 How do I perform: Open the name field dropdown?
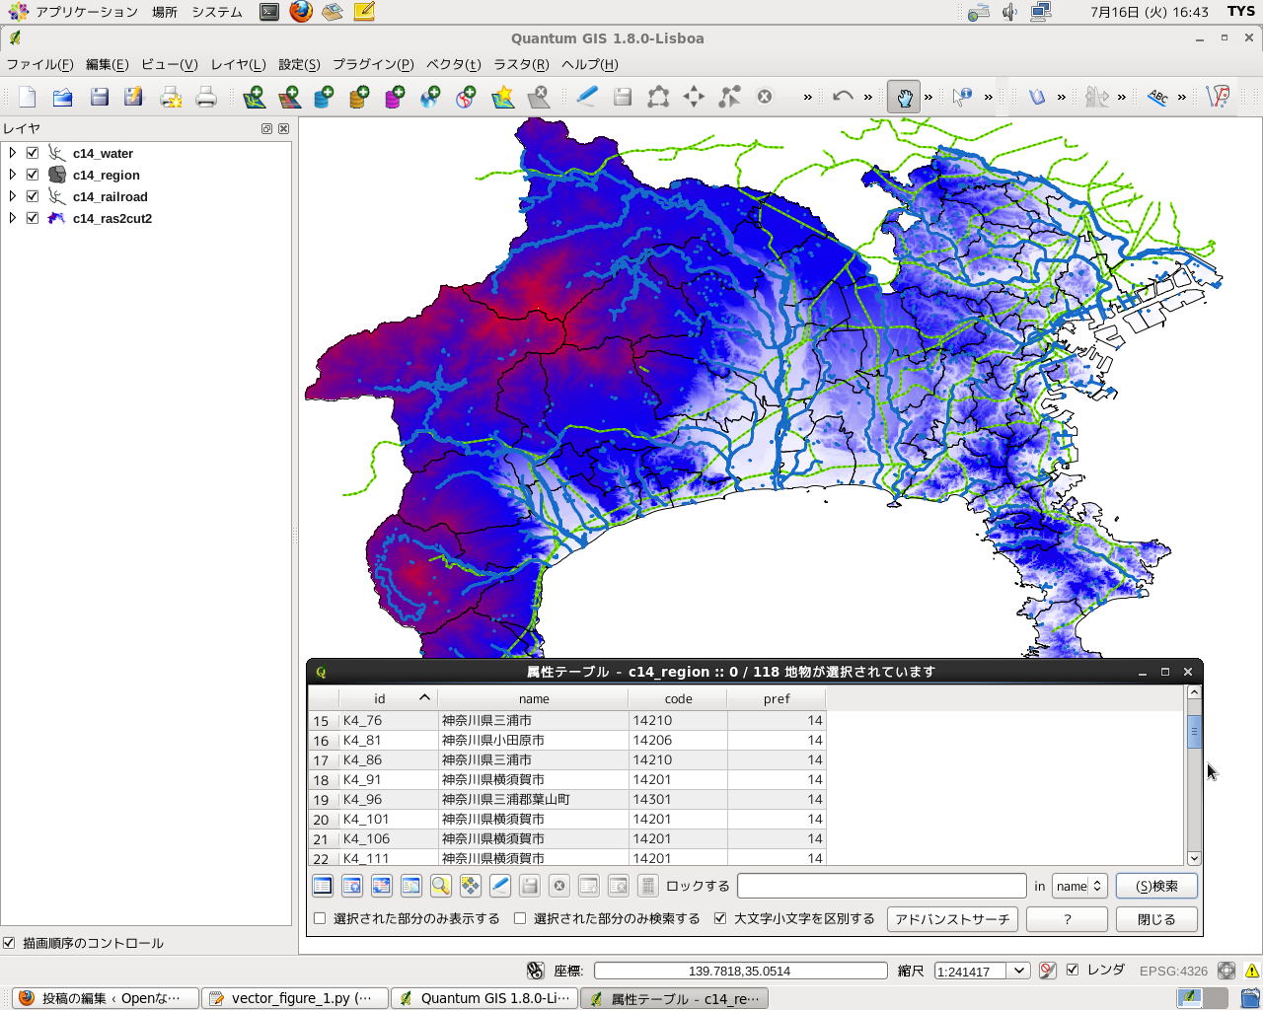[x=1078, y=886]
